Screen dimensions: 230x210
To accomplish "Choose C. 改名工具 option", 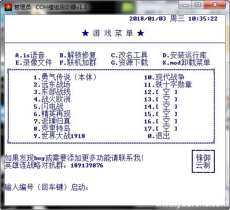I will pyautogui.click(x=129, y=55).
